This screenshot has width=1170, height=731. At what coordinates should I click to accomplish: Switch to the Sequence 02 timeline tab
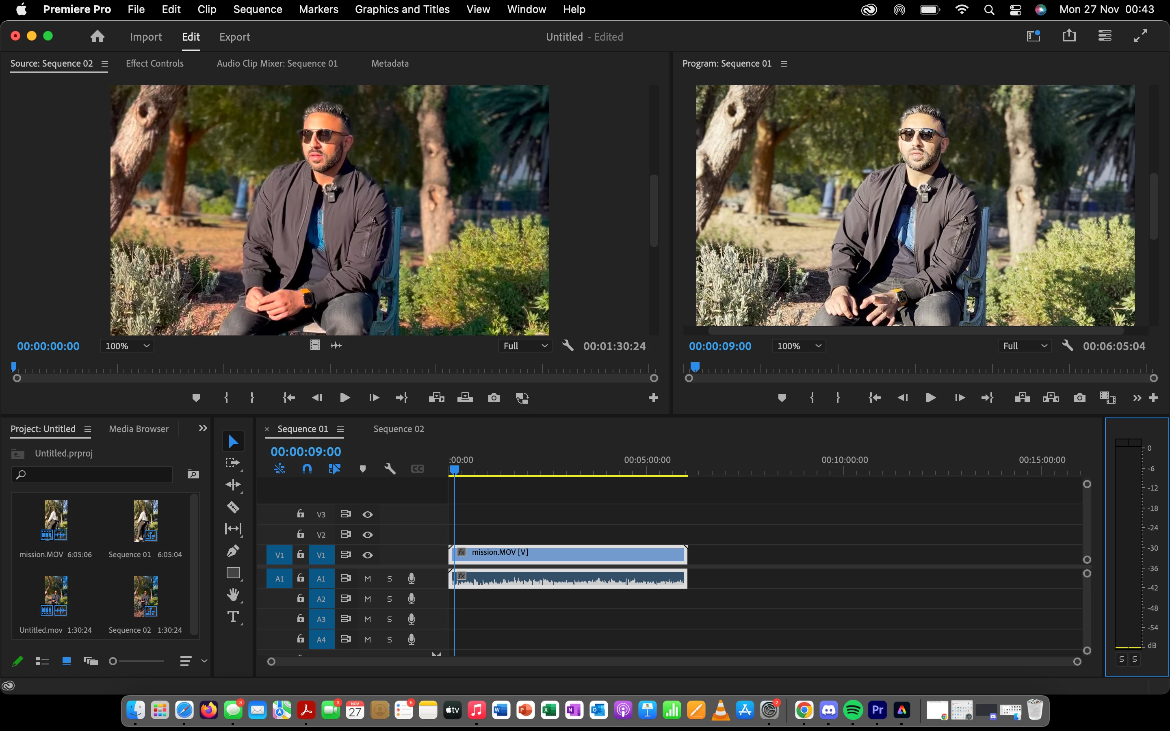tap(399, 429)
